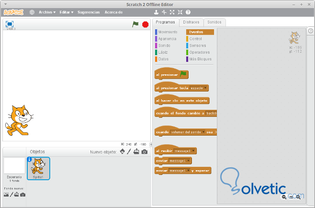
Task: Take a new backdrop from camera
Action: click(x=22, y=195)
